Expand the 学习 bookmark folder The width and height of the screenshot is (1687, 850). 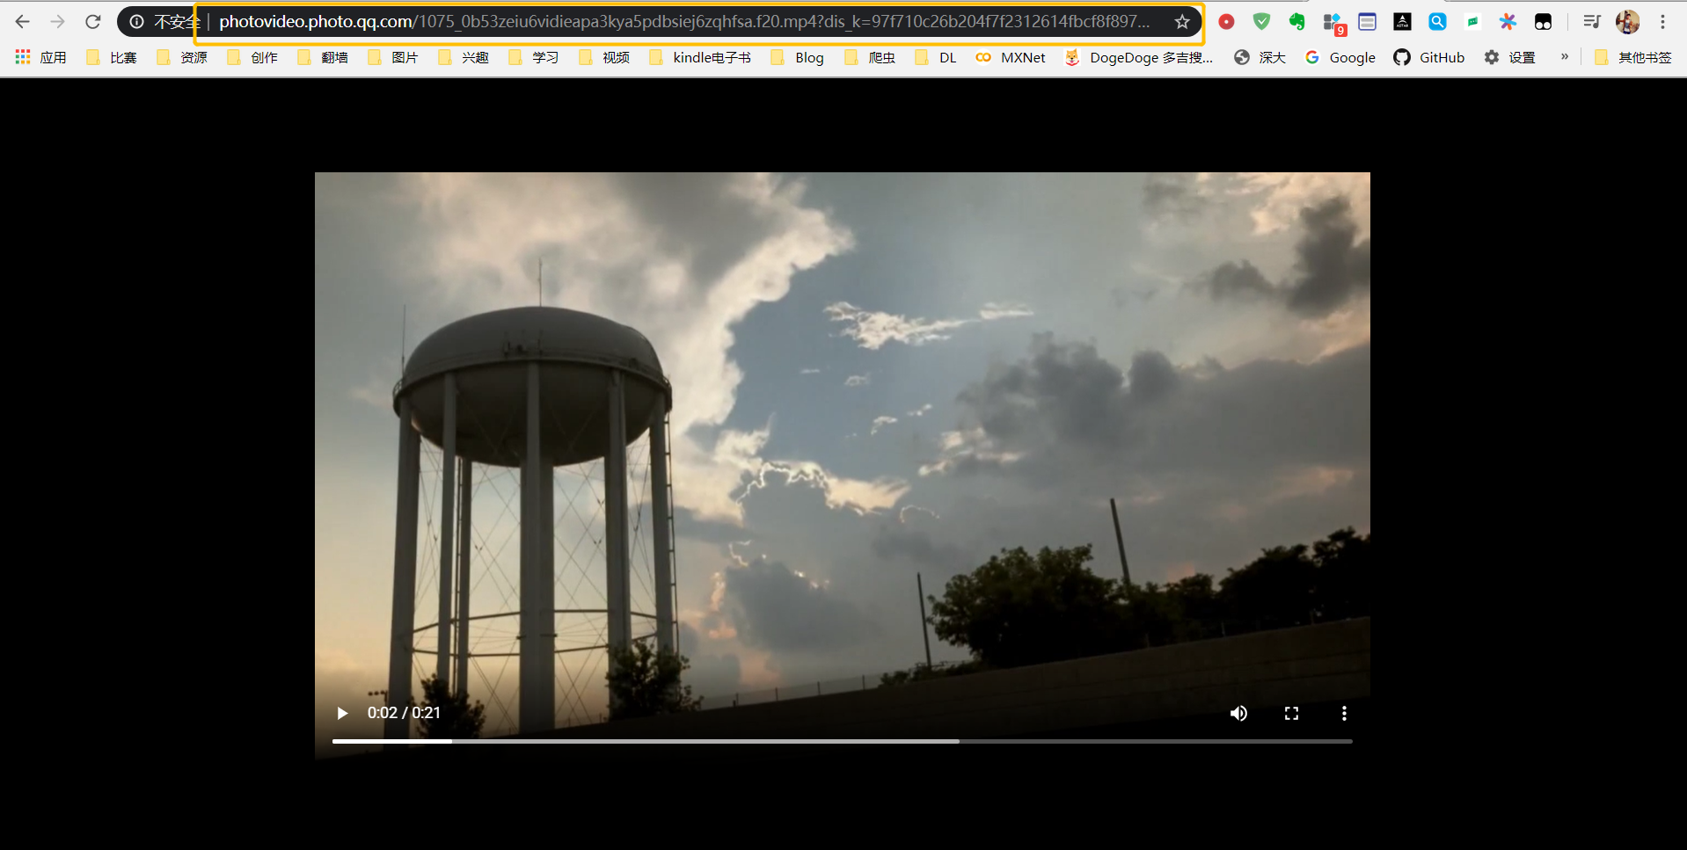[x=533, y=57]
